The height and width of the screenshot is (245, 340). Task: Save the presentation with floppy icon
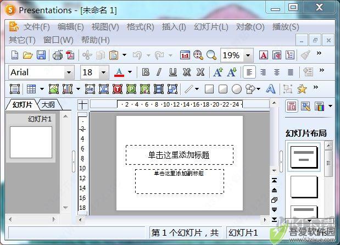pyautogui.click(x=41, y=55)
